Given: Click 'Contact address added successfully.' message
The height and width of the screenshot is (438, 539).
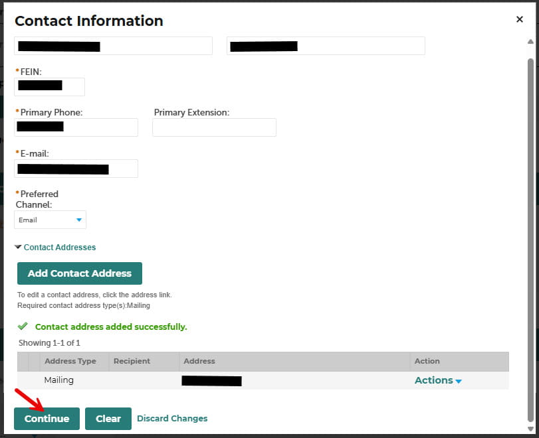Looking at the screenshot, I should pyautogui.click(x=111, y=327).
